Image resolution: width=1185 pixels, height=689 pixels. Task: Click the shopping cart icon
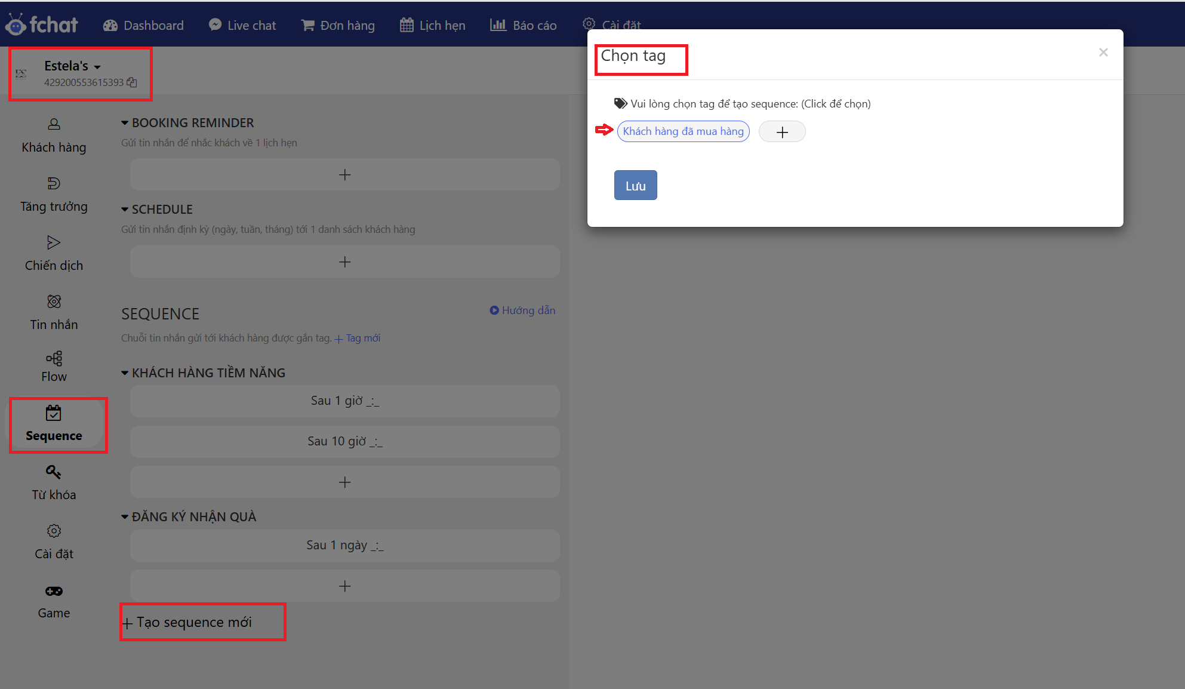[x=307, y=25]
